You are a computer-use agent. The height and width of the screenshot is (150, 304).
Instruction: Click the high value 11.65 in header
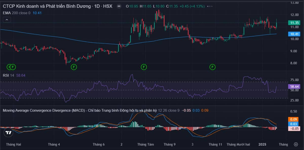[x=147, y=6]
